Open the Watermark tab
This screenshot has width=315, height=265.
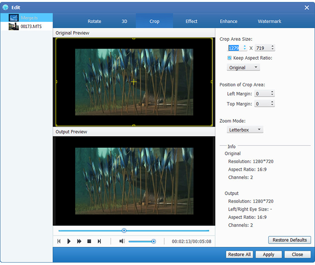tap(269, 21)
